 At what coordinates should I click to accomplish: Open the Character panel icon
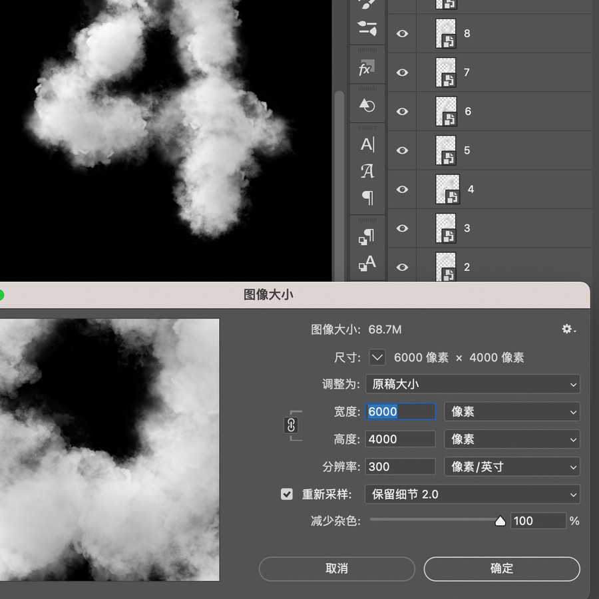coord(367,144)
